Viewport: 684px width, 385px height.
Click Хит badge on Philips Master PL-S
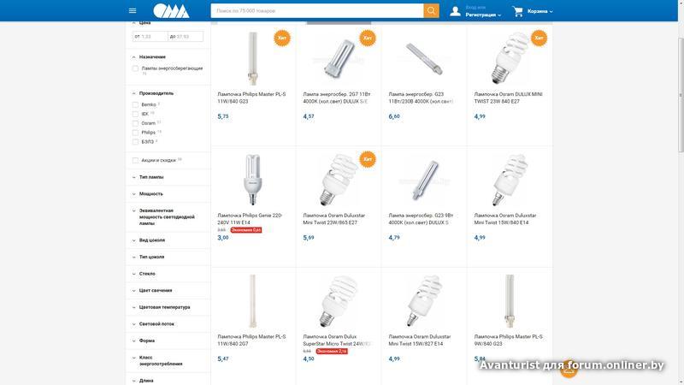pos(282,38)
